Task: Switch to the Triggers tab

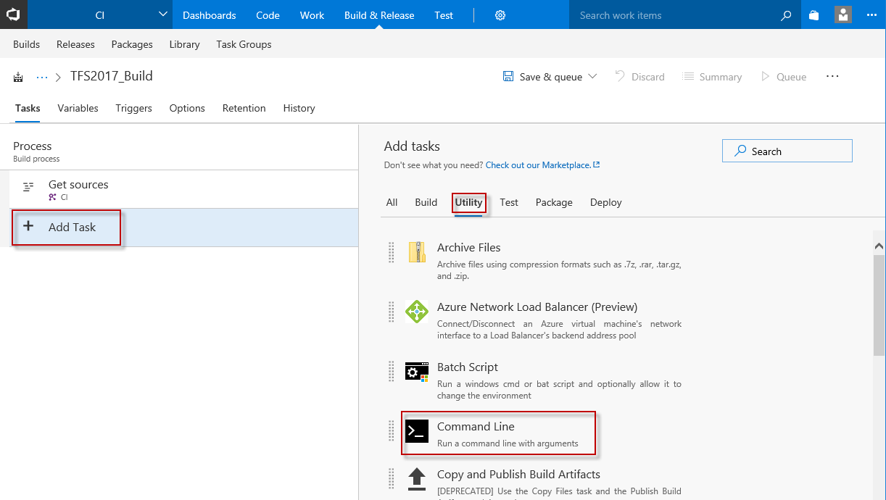Action: (x=133, y=108)
